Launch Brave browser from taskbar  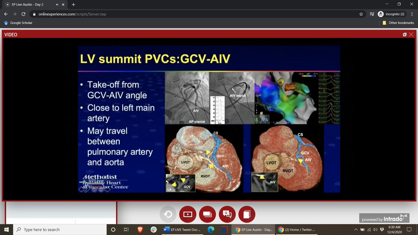140,229
